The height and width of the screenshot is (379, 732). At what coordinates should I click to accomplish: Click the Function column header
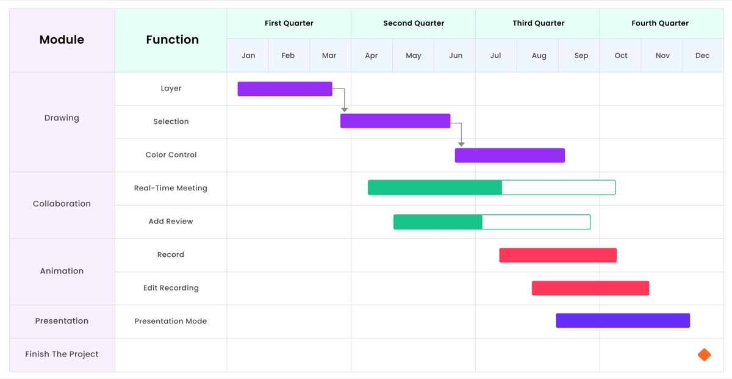[172, 40]
